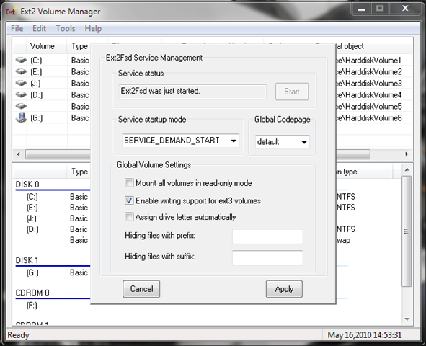Select (F:) under CDROM 0
426x346 pixels.
pos(32,306)
